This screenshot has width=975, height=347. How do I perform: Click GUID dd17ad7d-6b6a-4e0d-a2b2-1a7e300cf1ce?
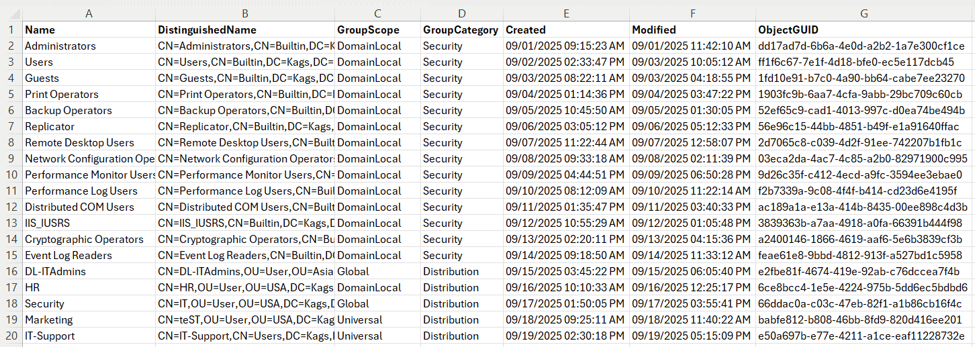pos(865,46)
